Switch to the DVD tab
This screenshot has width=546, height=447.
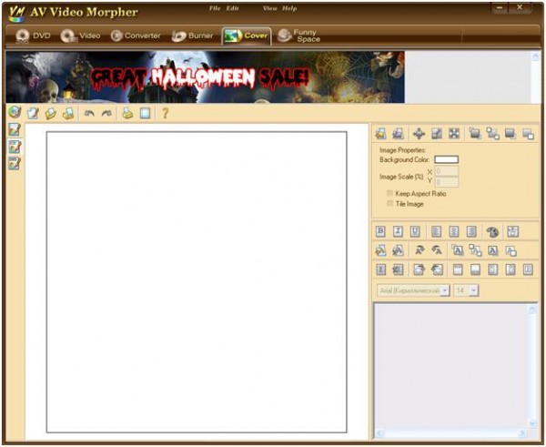pyautogui.click(x=34, y=36)
